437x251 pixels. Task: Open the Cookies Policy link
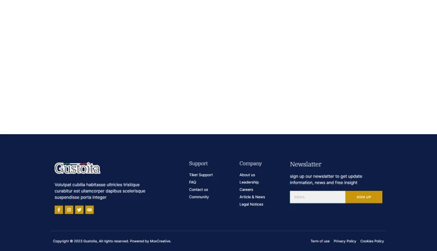coord(372,241)
